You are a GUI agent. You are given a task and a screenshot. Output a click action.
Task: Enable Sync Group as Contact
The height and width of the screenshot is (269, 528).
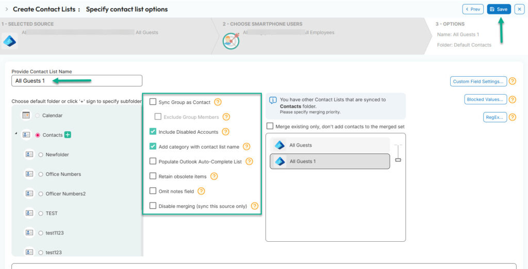(153, 102)
